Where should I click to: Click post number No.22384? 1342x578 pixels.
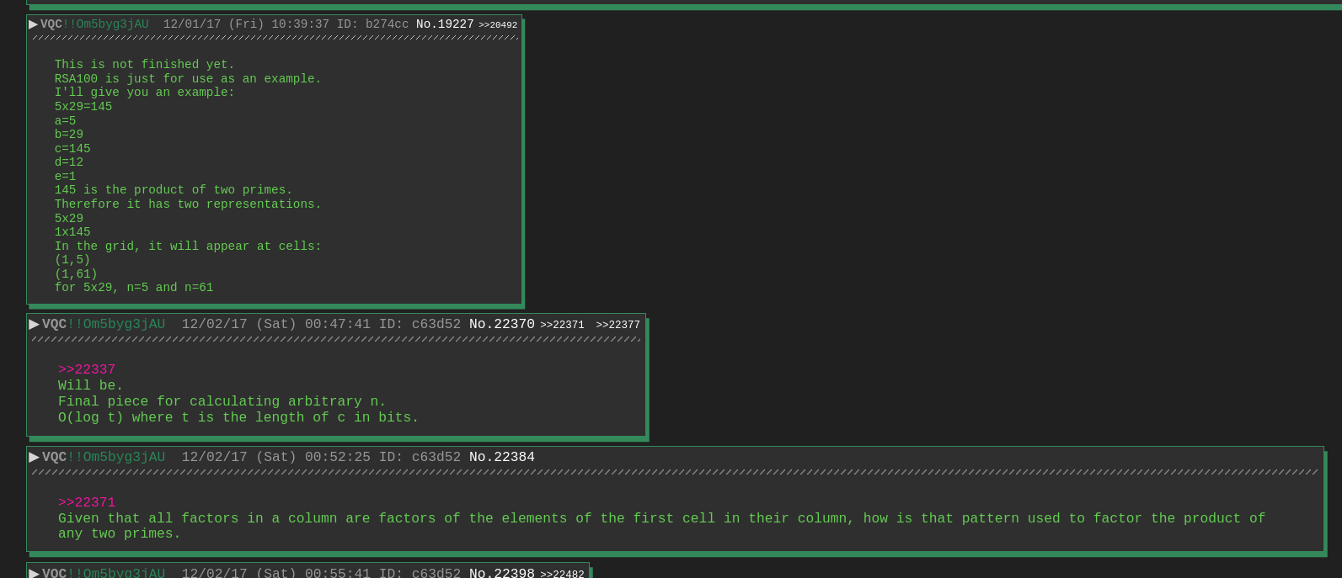tap(502, 458)
